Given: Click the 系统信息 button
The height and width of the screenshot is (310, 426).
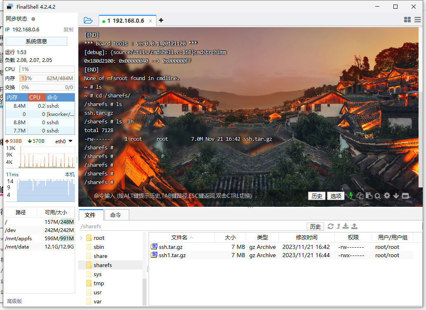Looking at the screenshot, I should 36,41.
